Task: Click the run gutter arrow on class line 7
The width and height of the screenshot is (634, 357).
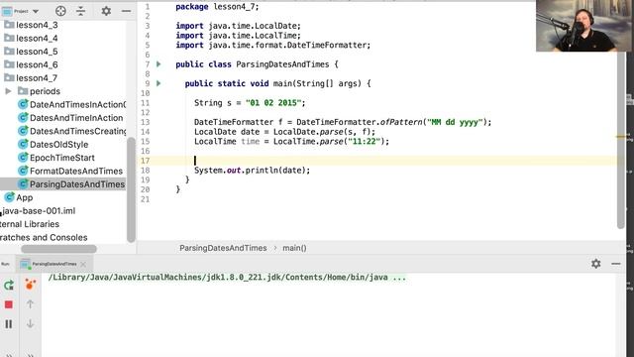Action: coord(158,64)
